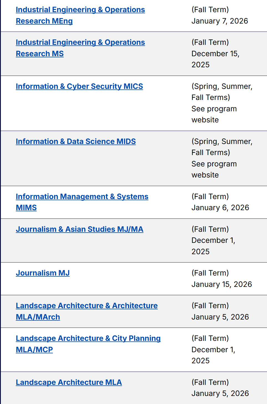
Task: Click the January 7, 2026 deadline text
Action: pos(220,21)
